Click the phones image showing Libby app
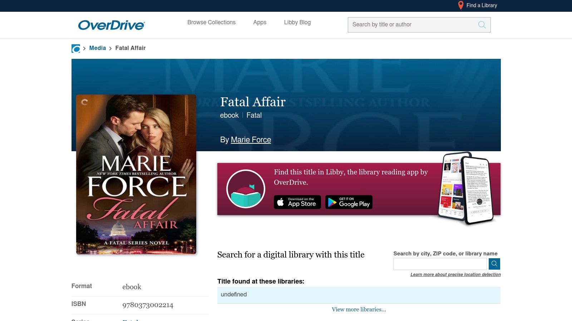572x321 pixels. 465,188
